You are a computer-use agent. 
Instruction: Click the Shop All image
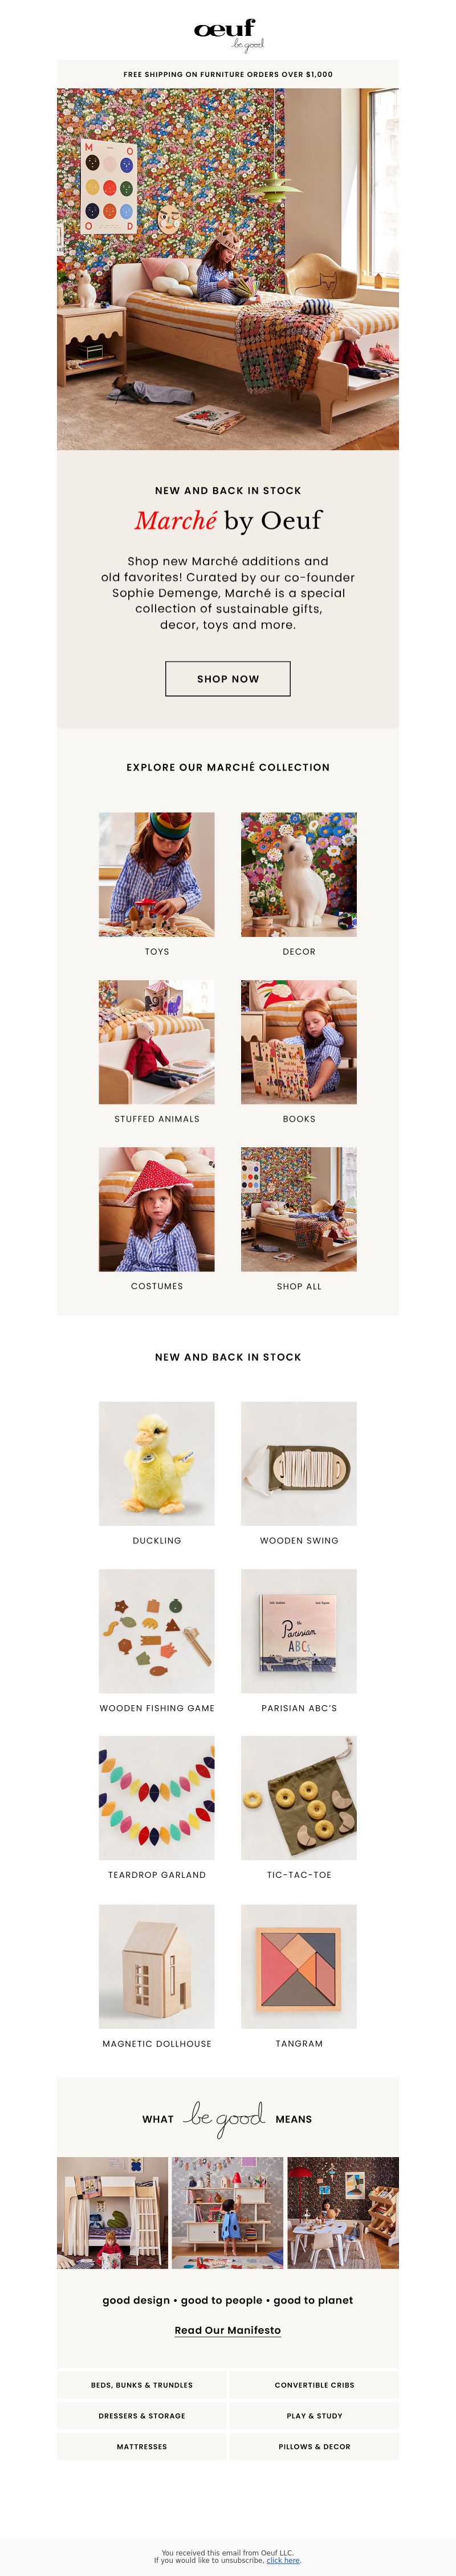pos(299,1209)
